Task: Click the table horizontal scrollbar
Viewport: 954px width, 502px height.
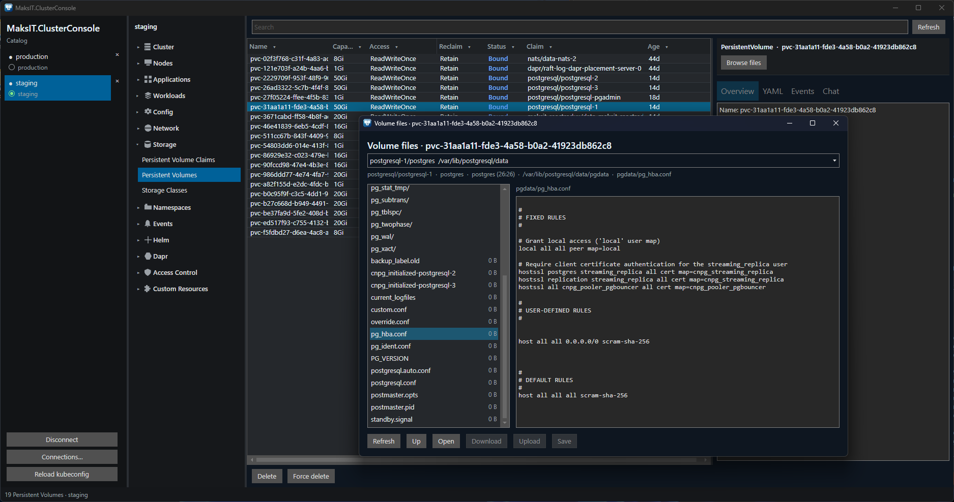Action: 476,460
